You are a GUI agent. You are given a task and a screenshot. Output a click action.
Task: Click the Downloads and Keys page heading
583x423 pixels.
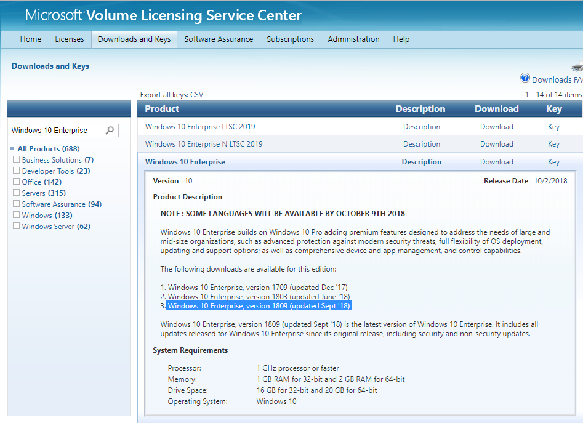pyautogui.click(x=50, y=66)
